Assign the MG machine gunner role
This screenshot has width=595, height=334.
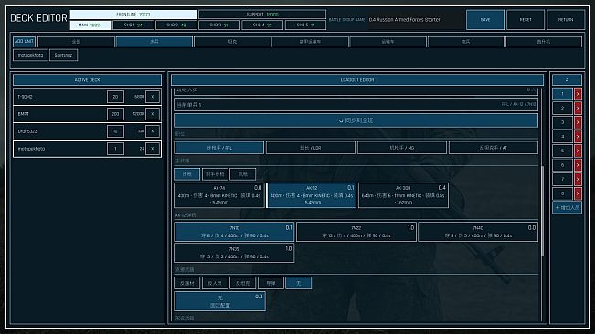pos(402,148)
